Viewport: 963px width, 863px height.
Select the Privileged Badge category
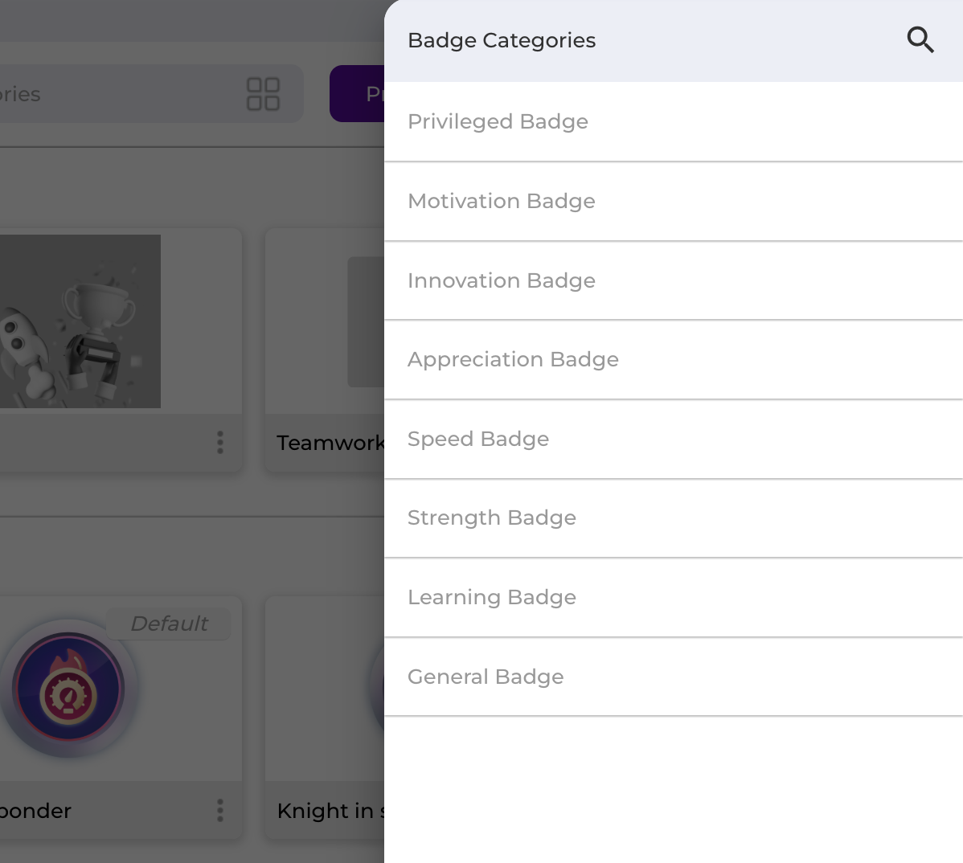click(498, 121)
